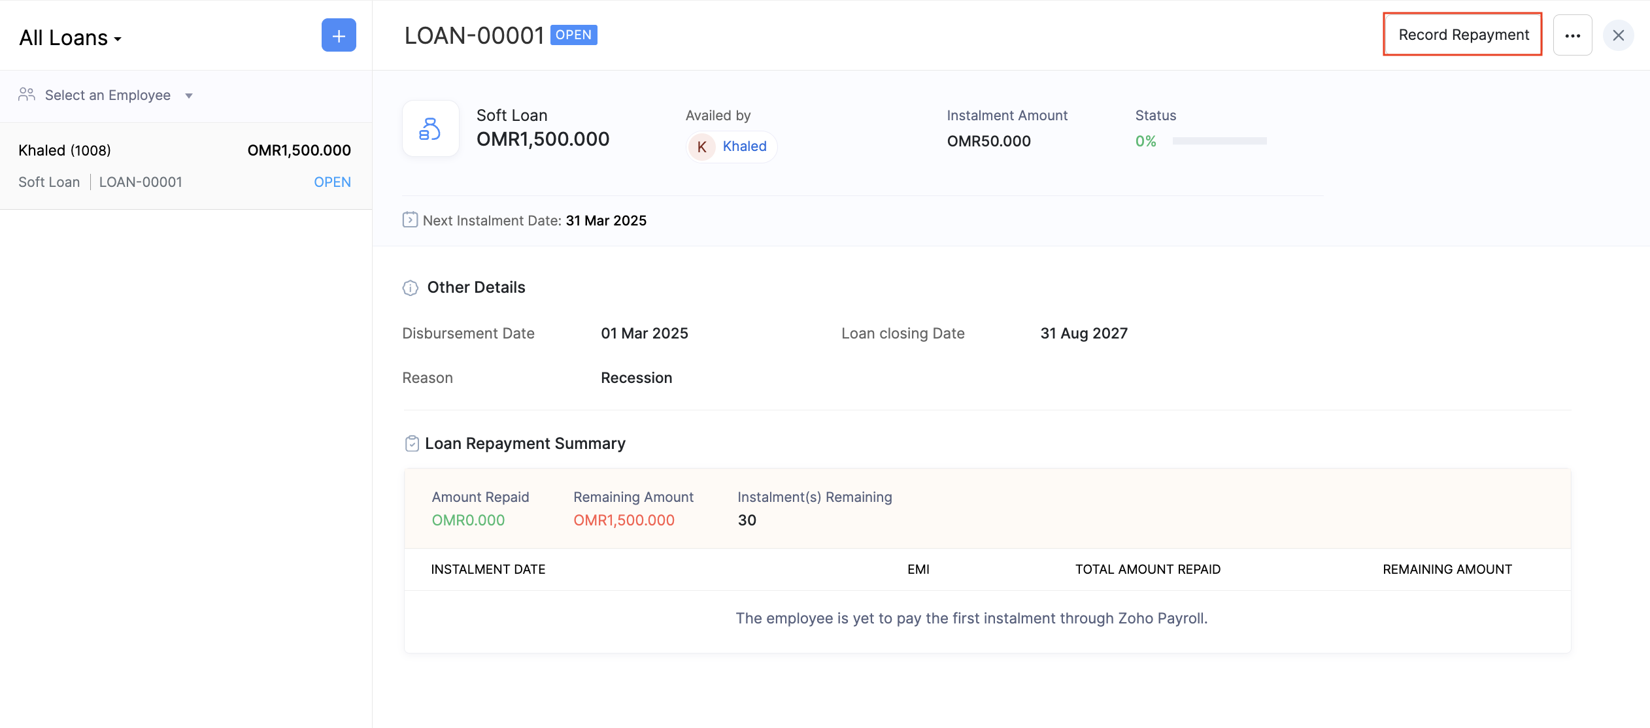Click the Loan Repayment Summary clipboard icon
Image resolution: width=1650 pixels, height=728 pixels.
tap(412, 444)
